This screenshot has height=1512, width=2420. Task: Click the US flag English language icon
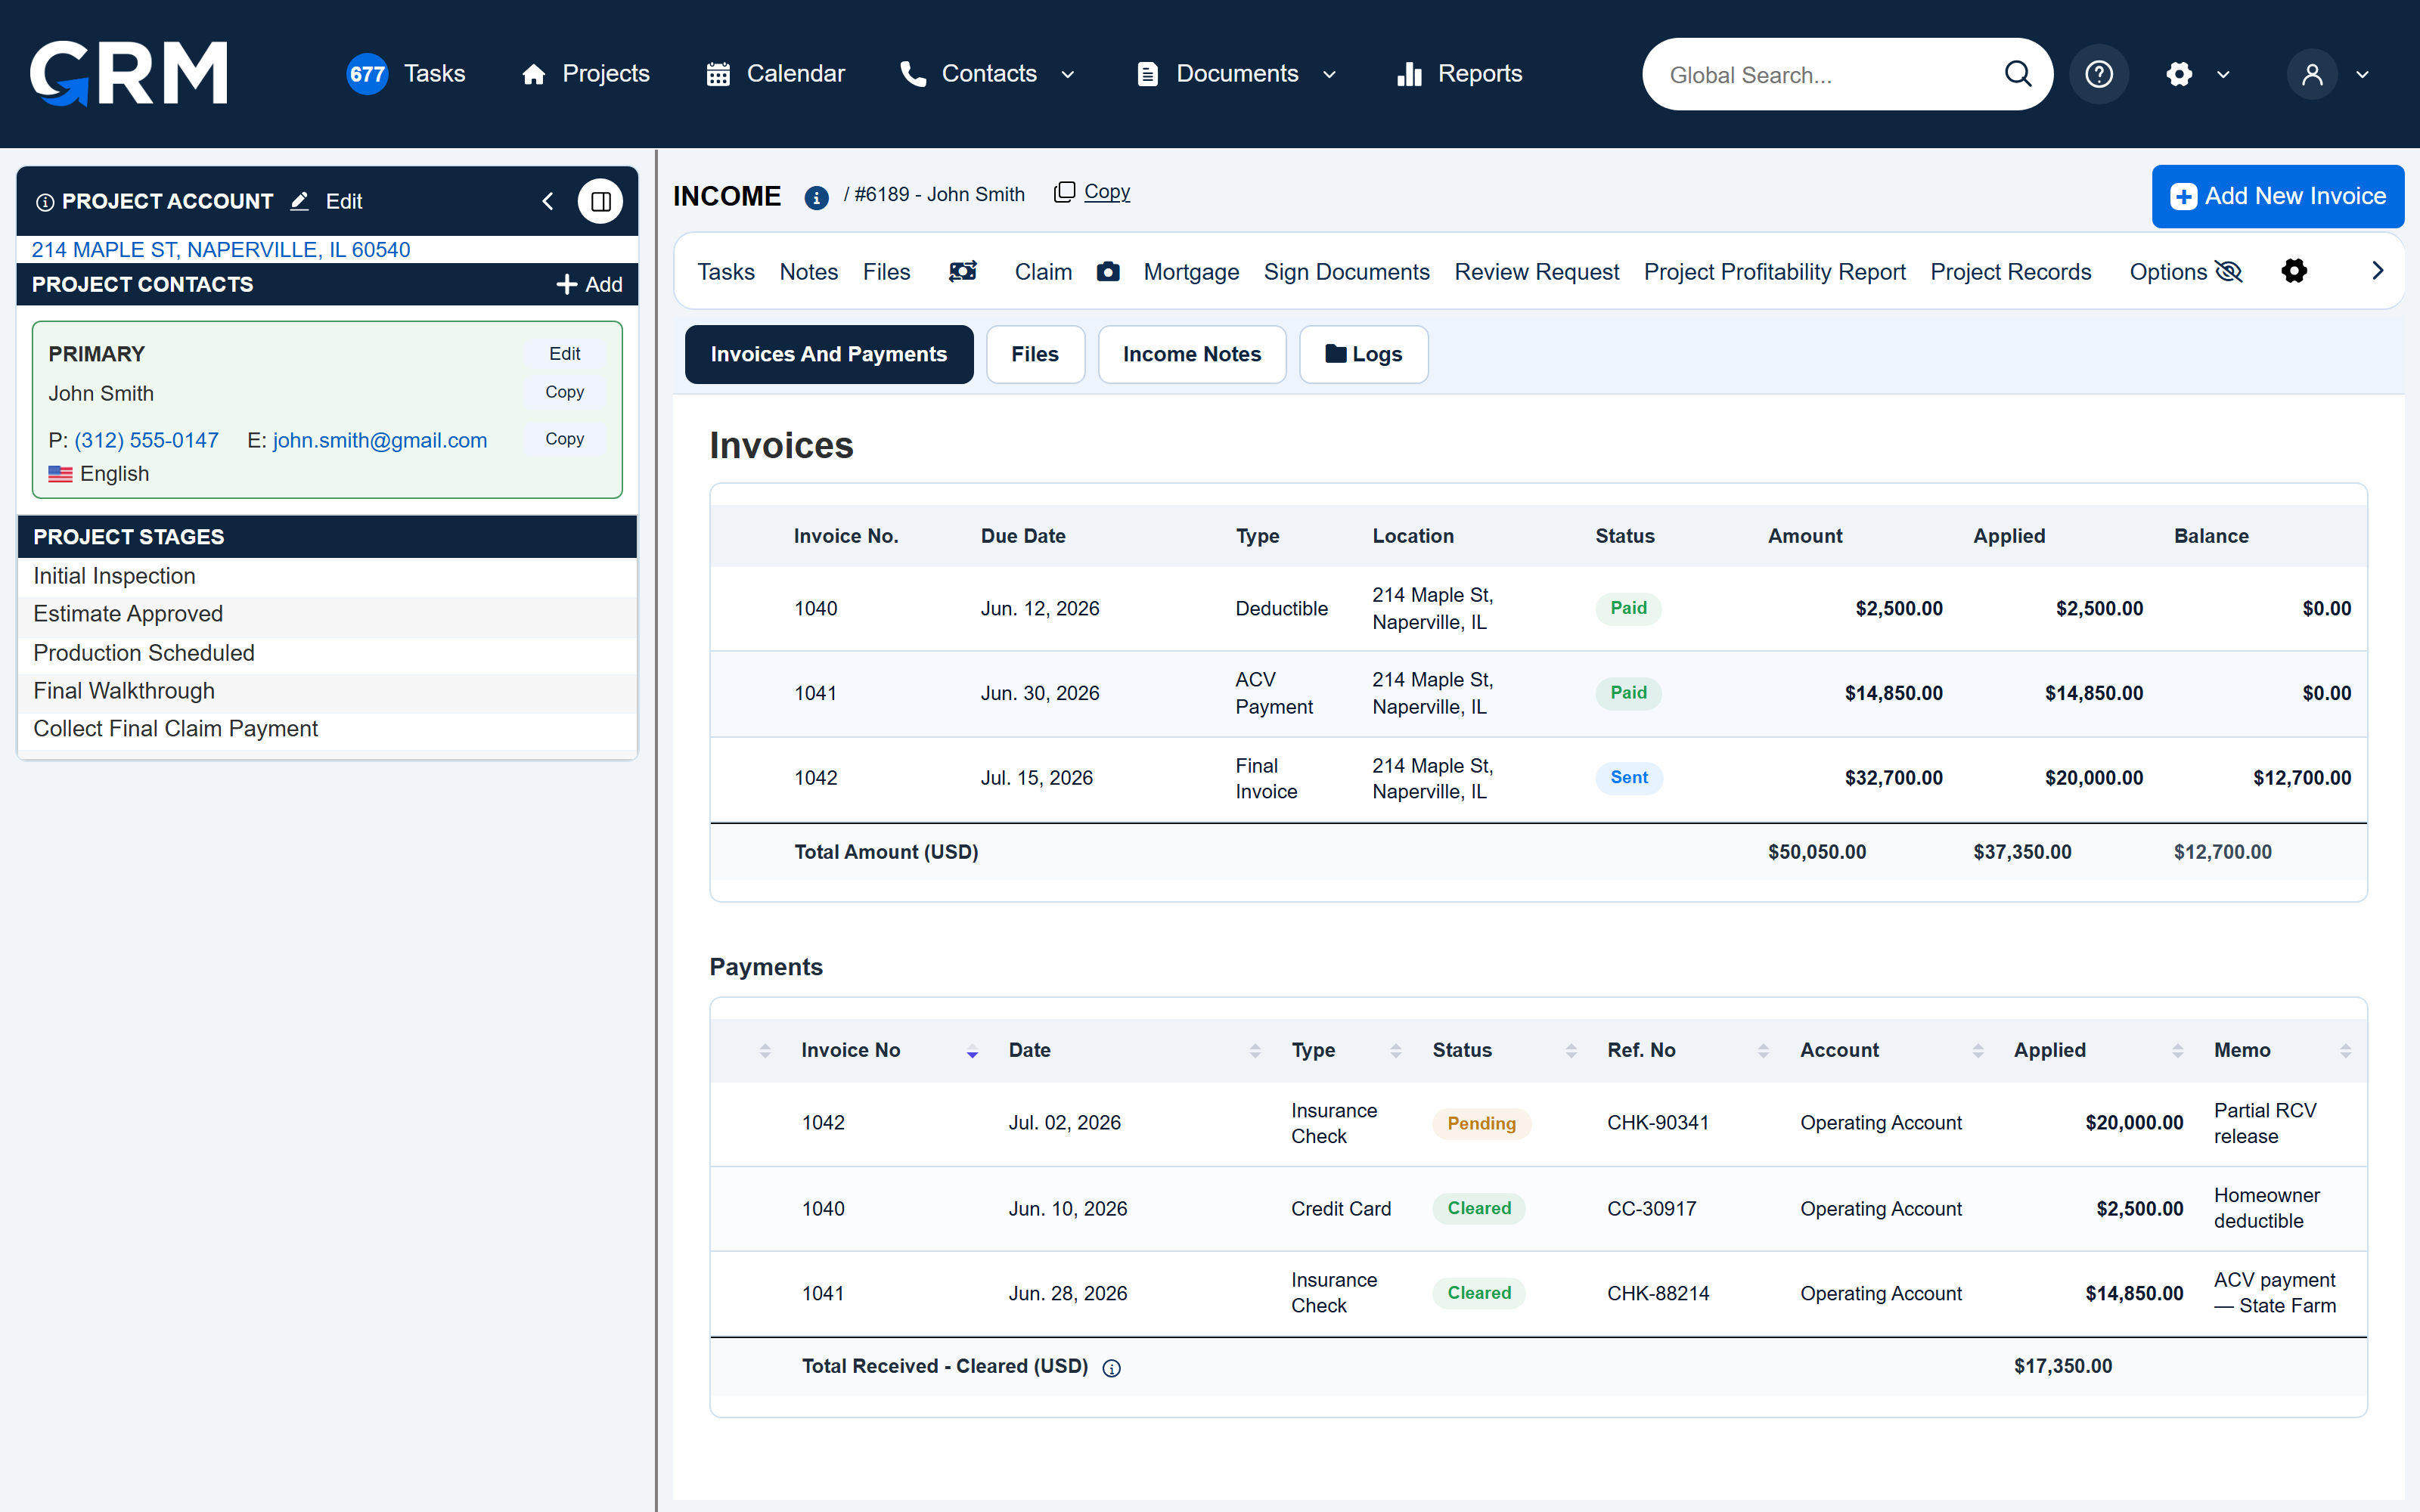pyautogui.click(x=60, y=474)
